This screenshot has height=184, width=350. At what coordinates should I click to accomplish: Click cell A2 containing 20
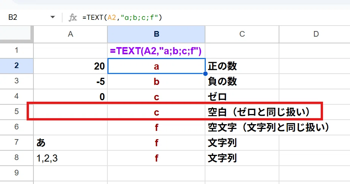[x=71, y=66]
